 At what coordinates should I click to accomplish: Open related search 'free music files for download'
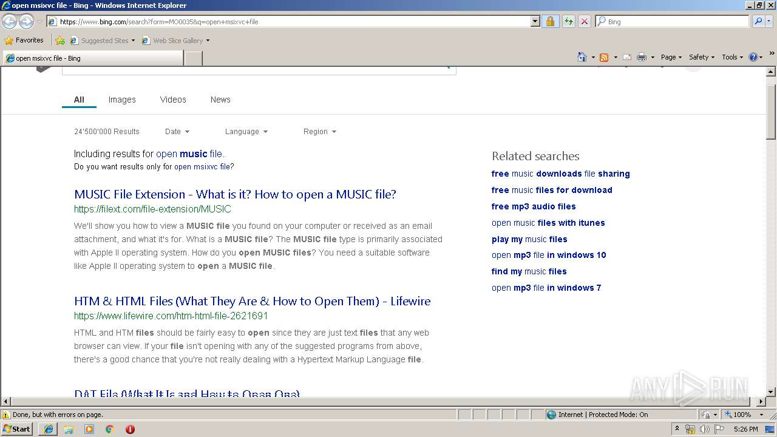pyautogui.click(x=552, y=190)
